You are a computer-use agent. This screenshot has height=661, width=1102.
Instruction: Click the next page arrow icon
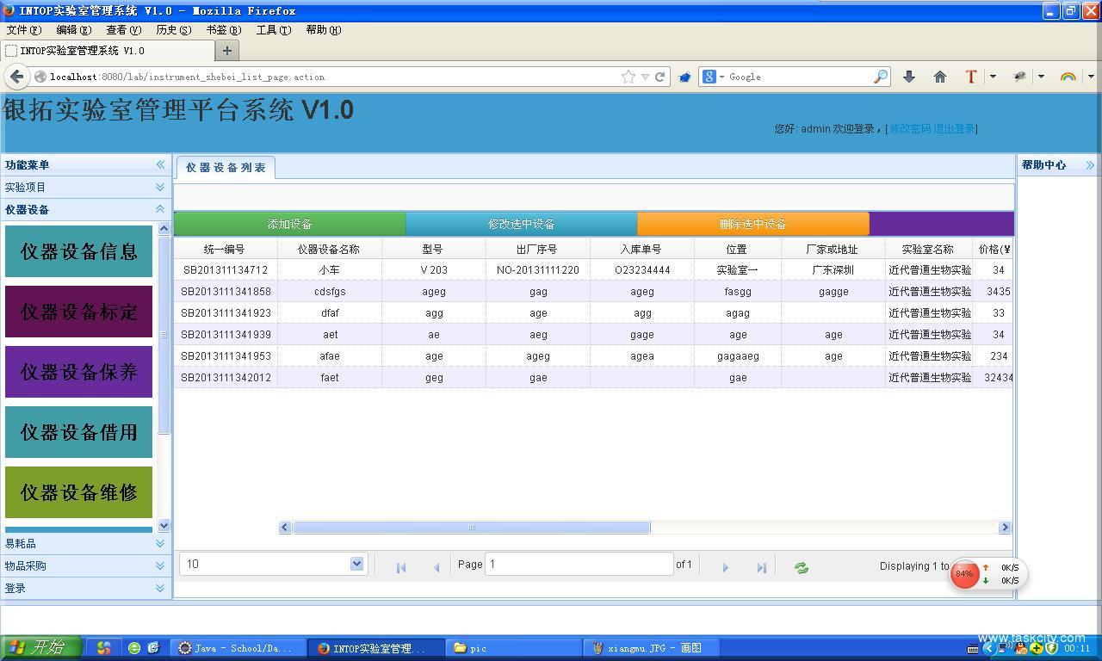tap(725, 568)
